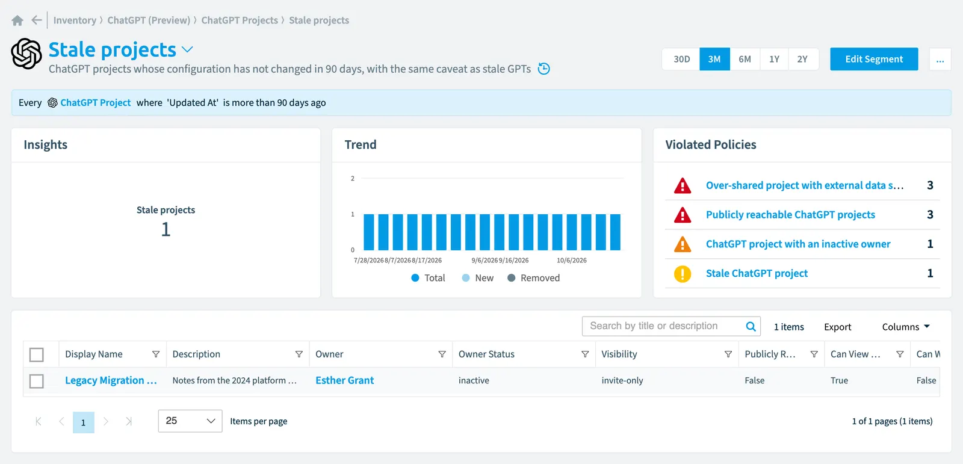Image resolution: width=963 pixels, height=464 pixels.
Task: Click the orange warning icon for inactive owner
Action: 683,244
